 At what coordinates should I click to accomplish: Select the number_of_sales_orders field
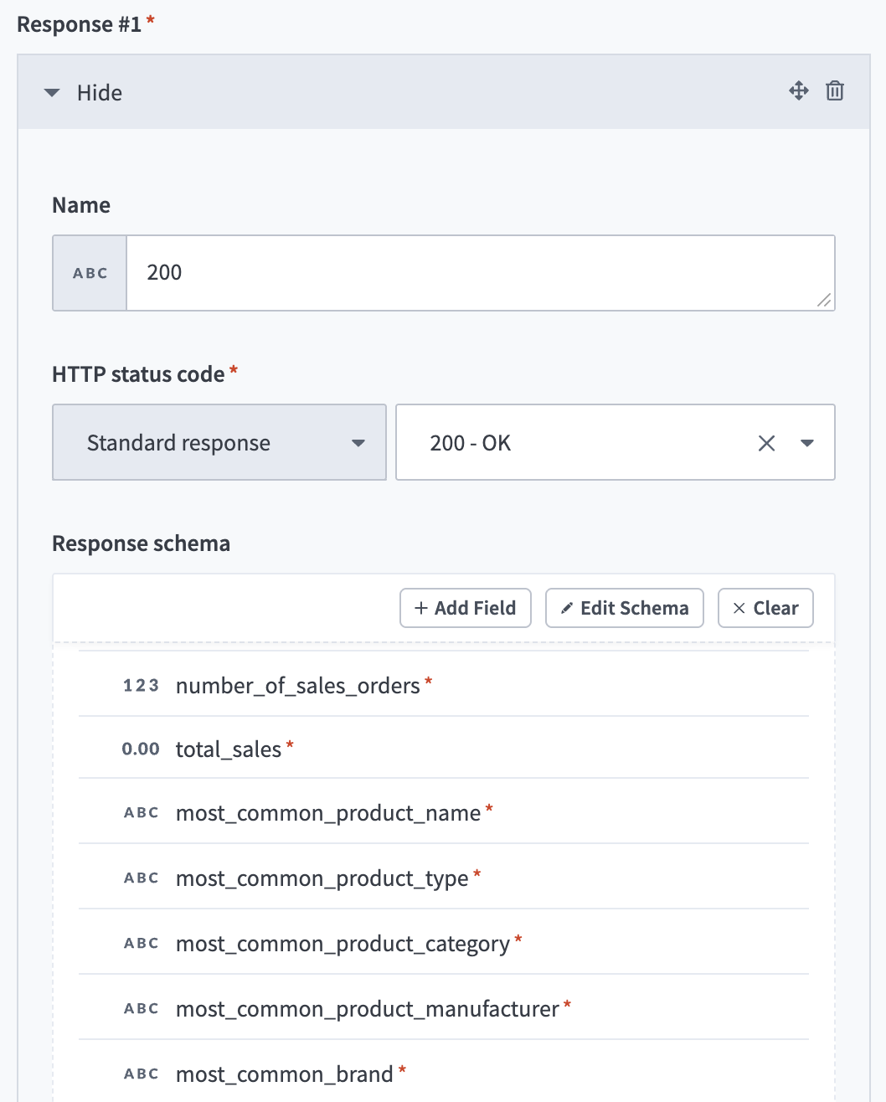(297, 686)
